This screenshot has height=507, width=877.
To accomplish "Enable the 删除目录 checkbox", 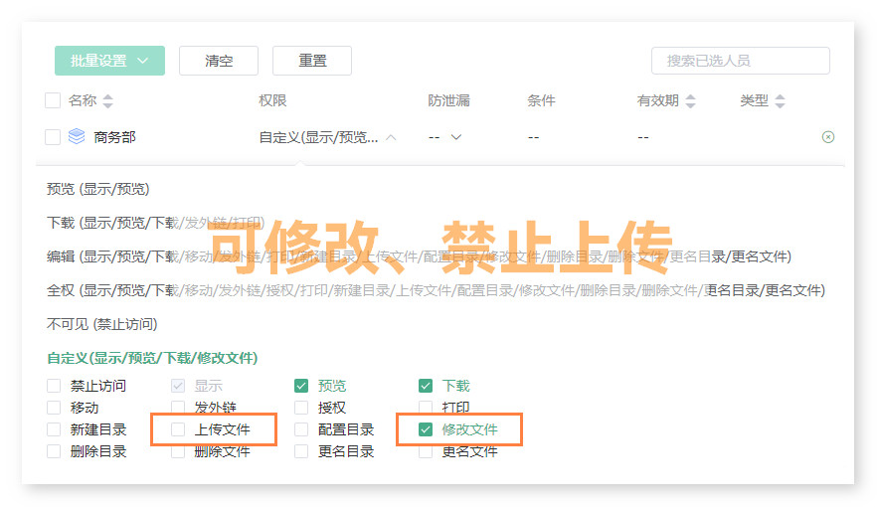I will [x=54, y=451].
